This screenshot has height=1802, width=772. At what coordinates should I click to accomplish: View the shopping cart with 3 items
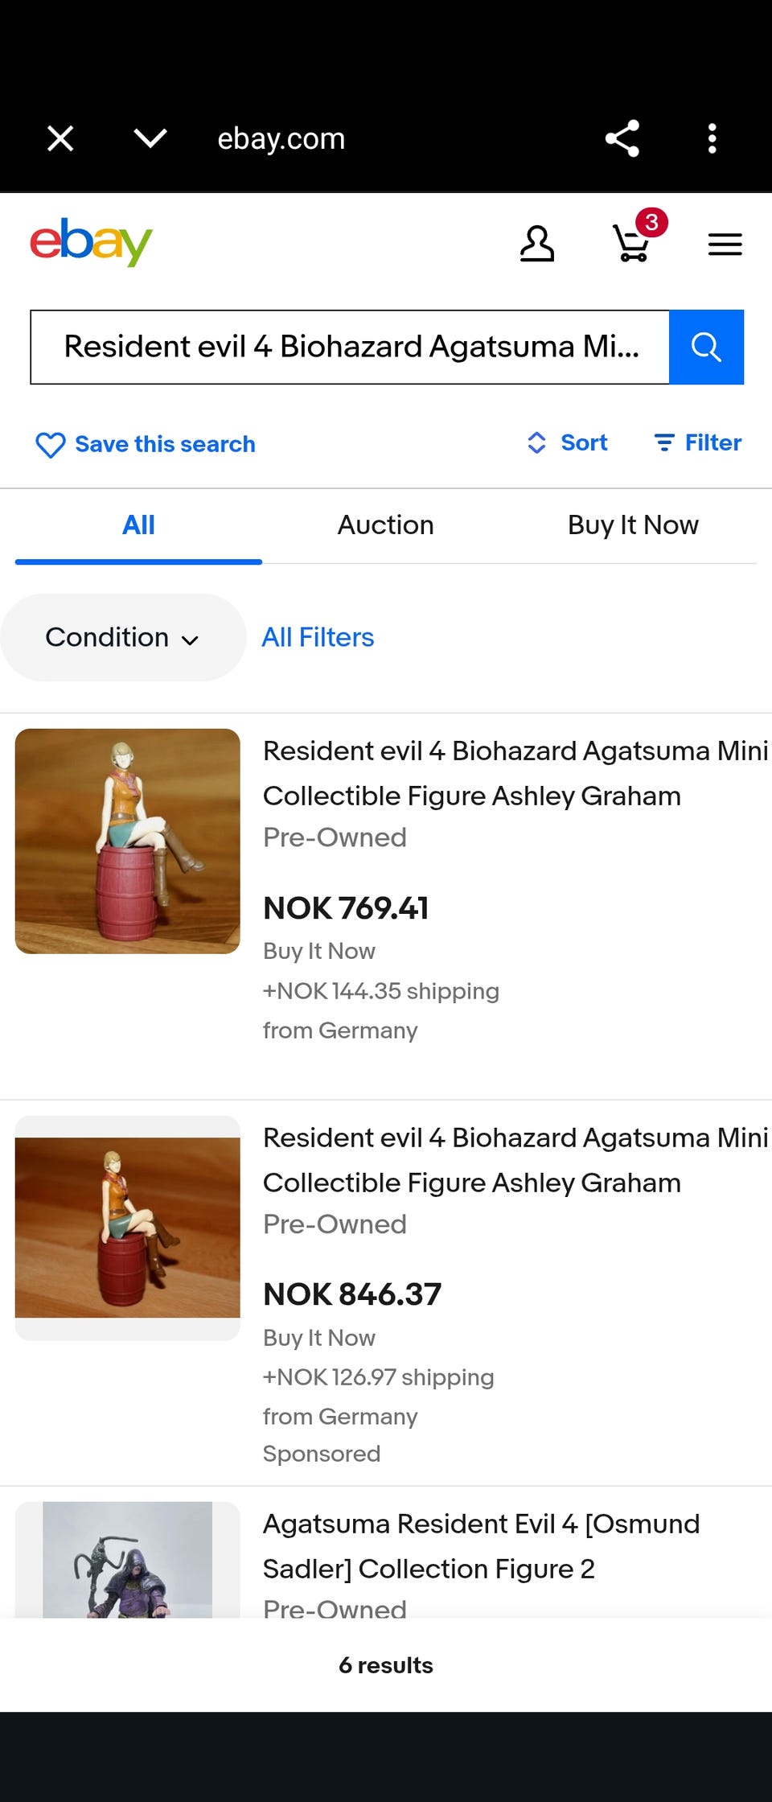[x=633, y=242]
